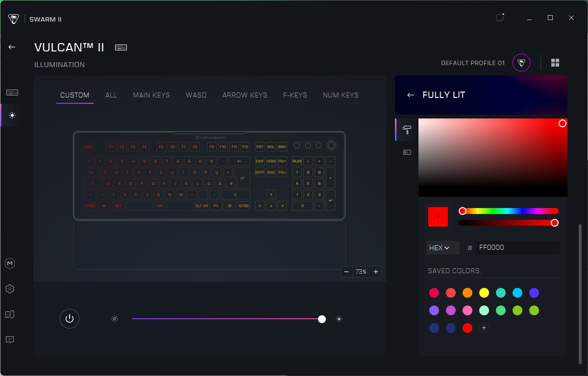588x376 pixels.
Task: Select the FN key on keyboard
Action: click(x=216, y=206)
